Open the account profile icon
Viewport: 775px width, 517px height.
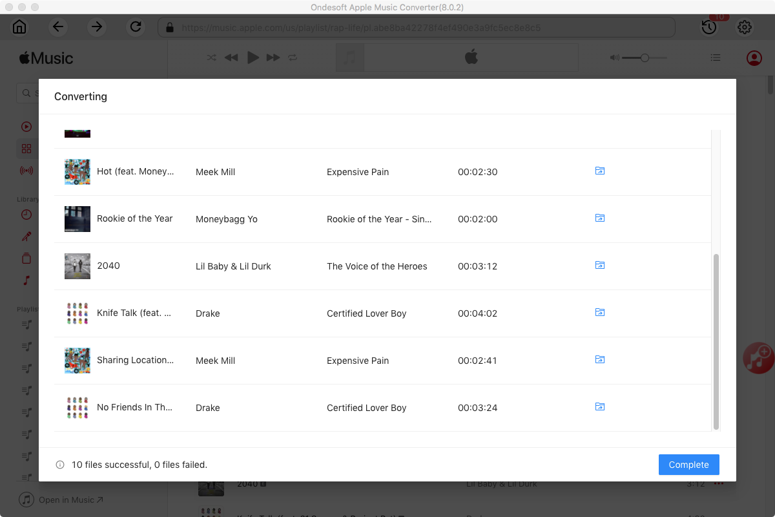pyautogui.click(x=754, y=58)
